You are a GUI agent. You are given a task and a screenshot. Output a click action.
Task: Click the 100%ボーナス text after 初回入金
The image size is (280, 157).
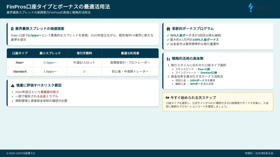[199, 80]
